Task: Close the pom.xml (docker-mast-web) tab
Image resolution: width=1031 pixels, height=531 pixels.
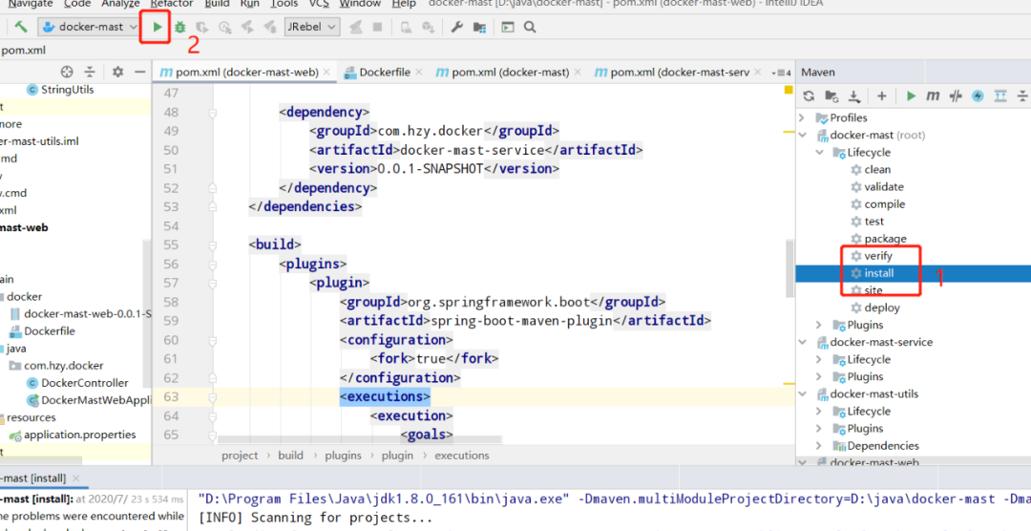Action: pyautogui.click(x=326, y=73)
